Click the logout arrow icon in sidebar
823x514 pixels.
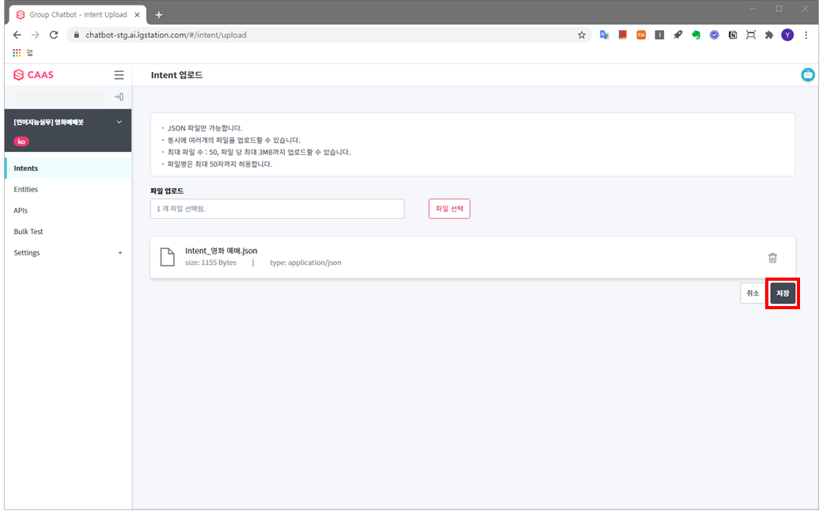(119, 96)
